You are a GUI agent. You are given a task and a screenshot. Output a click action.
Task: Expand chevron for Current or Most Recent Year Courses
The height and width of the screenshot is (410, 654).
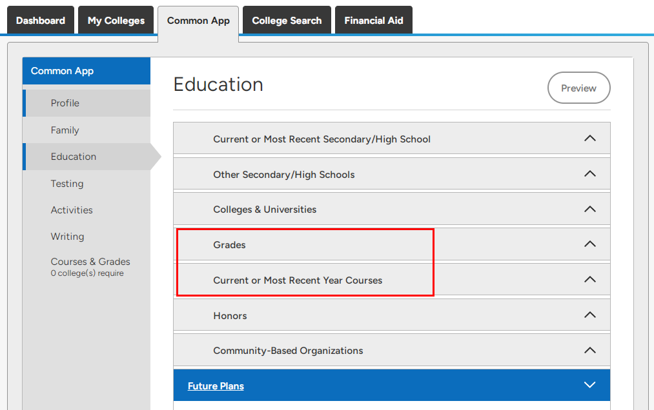pos(590,280)
